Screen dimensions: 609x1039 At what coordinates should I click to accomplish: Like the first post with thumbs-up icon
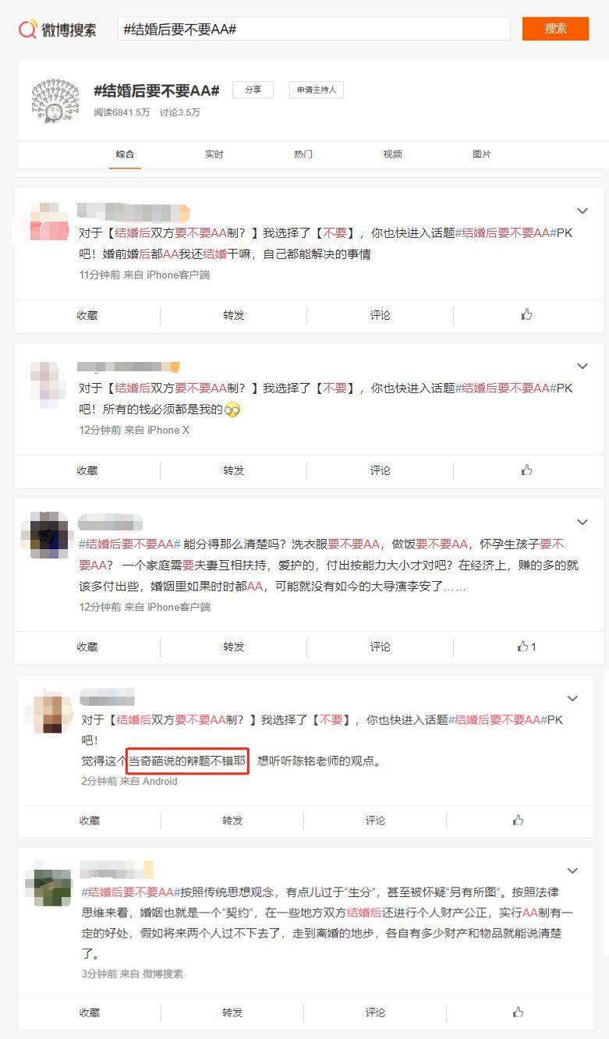pyautogui.click(x=526, y=315)
